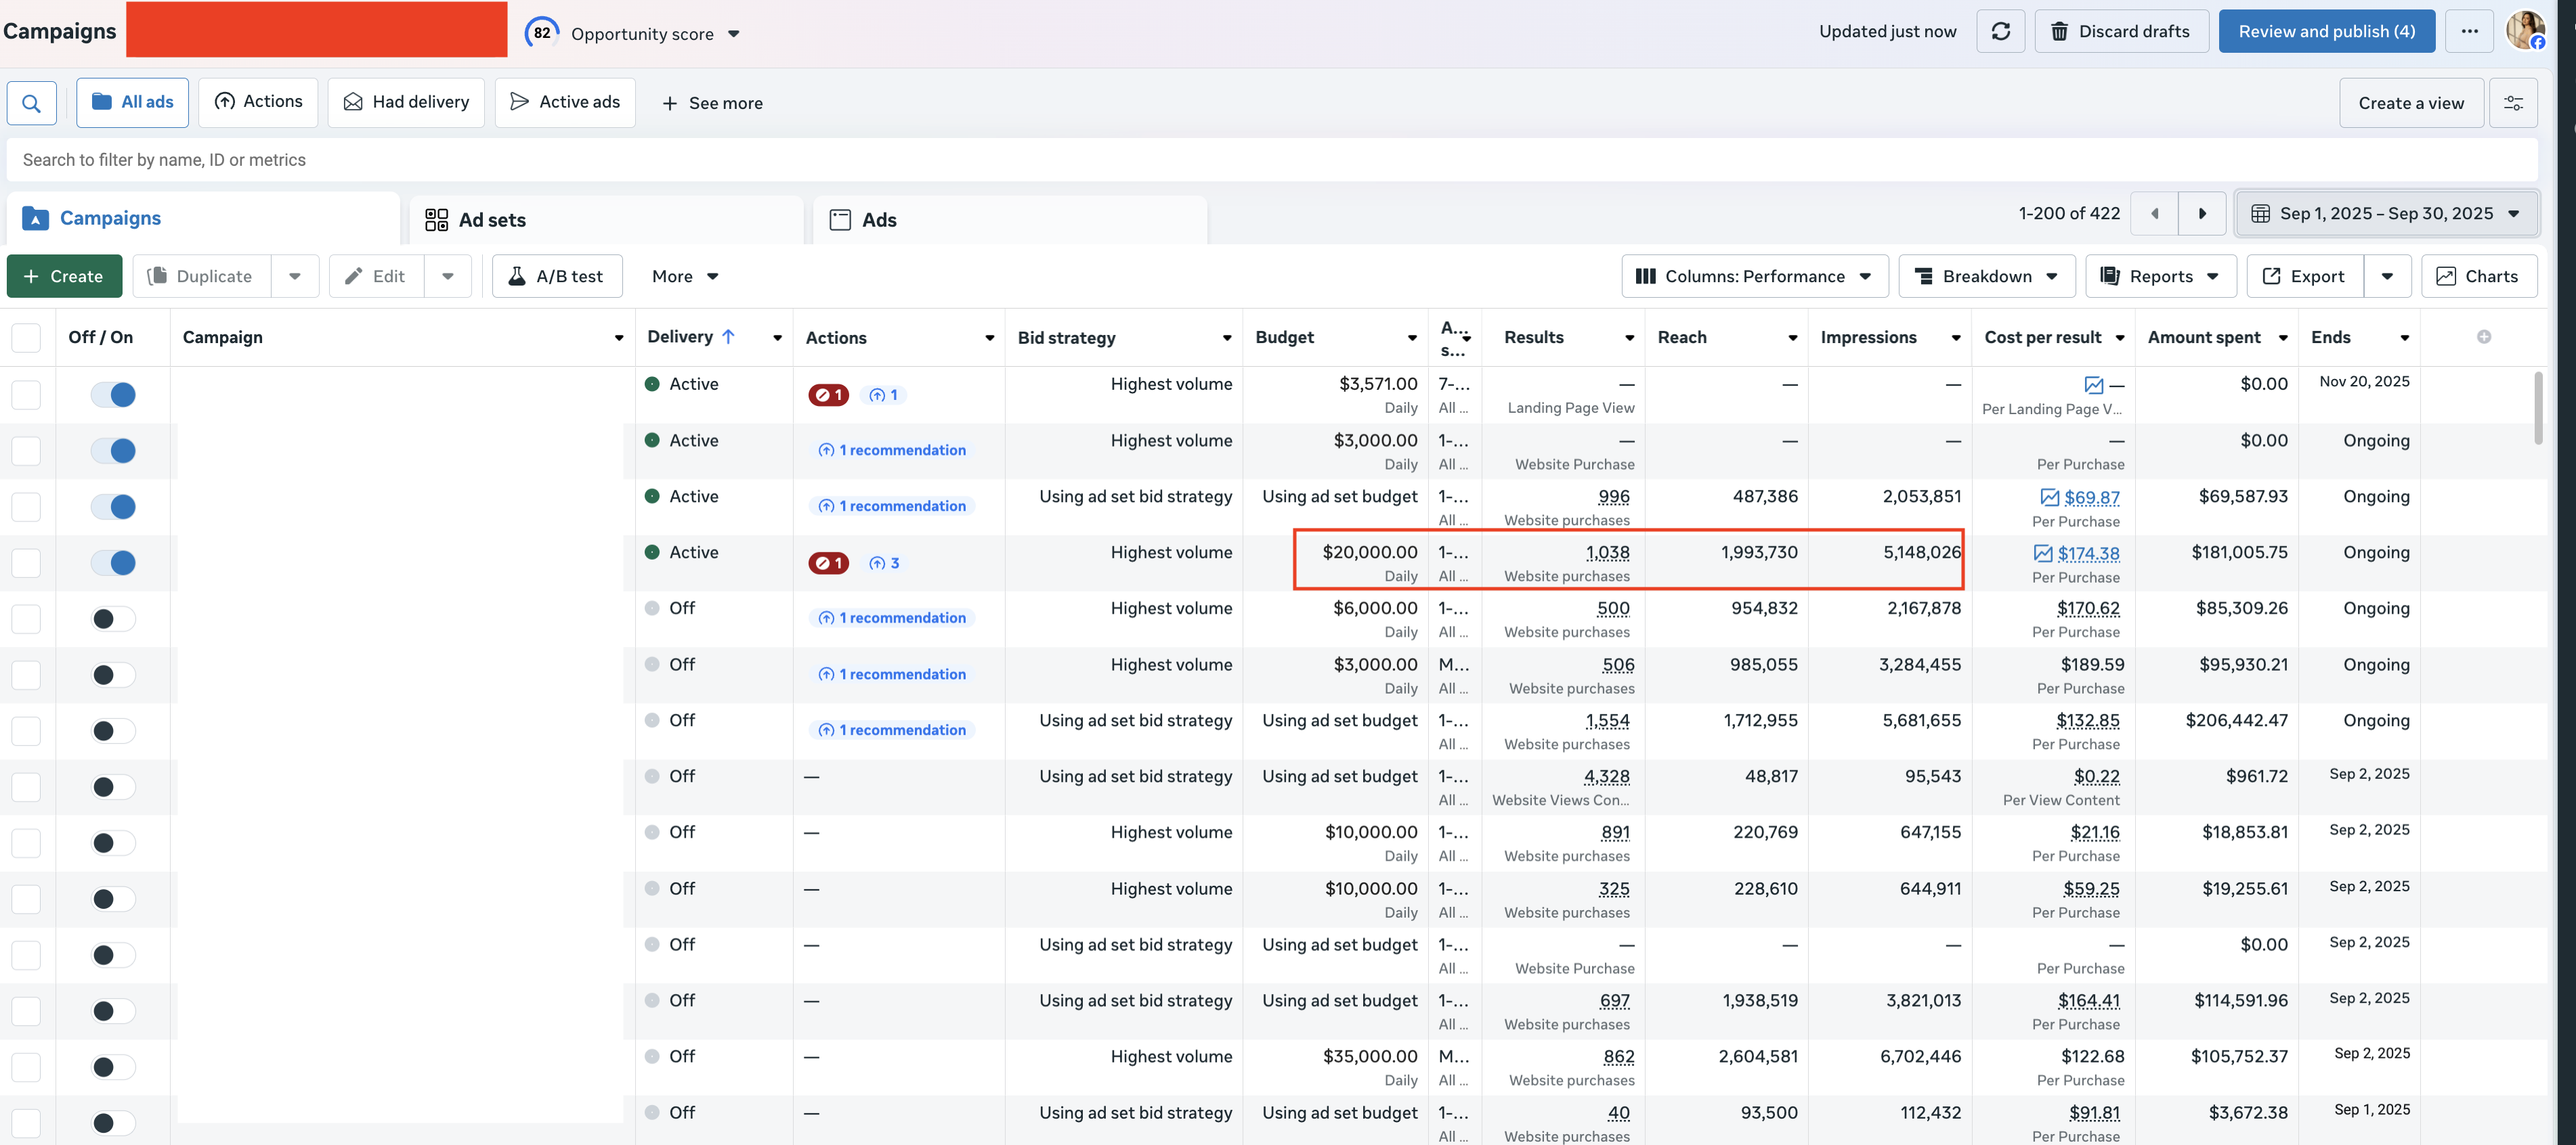Expand the Opportunity score dropdown
This screenshot has width=2576, height=1145.
pos(734,34)
